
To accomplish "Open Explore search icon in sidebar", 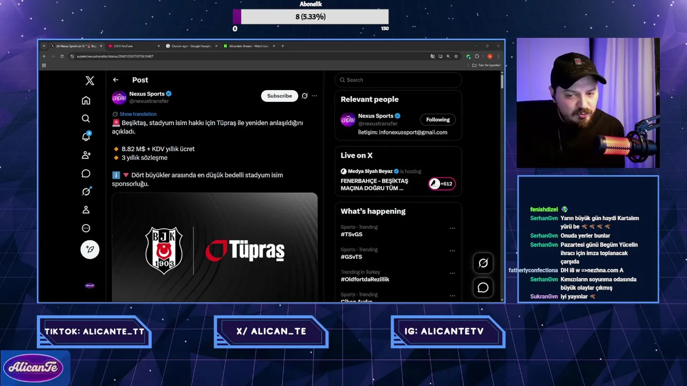I will click(x=86, y=118).
